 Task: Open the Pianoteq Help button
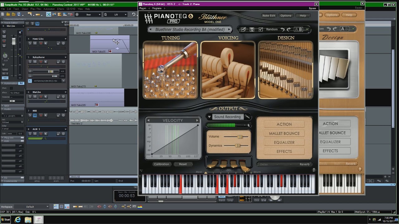(x=303, y=16)
